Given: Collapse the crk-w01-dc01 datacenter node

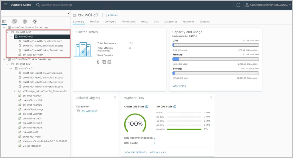Looking at the screenshot, I should coord(8,32).
